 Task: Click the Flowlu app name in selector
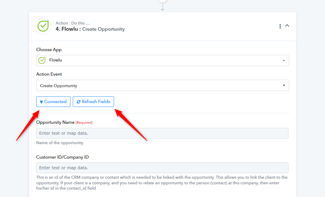(x=56, y=60)
